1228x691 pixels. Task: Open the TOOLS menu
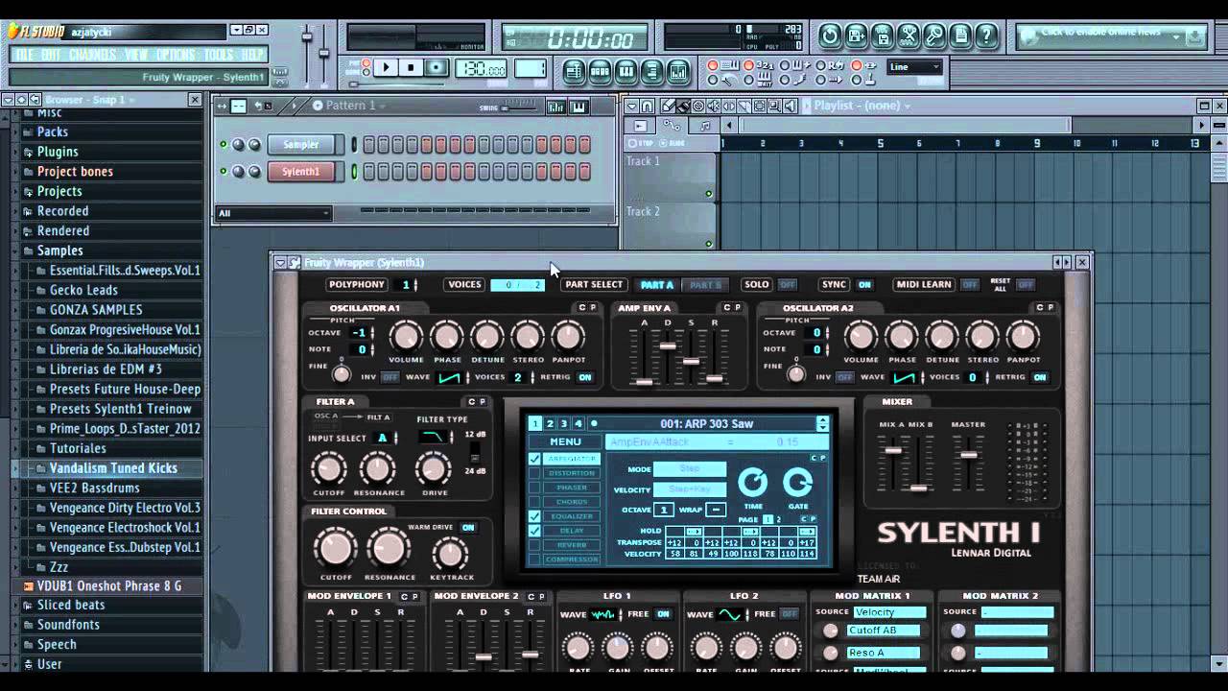point(219,55)
